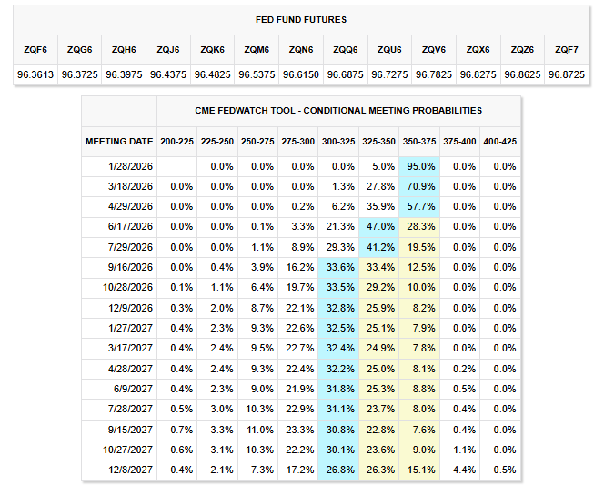Click the 96.8725 futures price value
594x485 pixels.
click(x=566, y=73)
